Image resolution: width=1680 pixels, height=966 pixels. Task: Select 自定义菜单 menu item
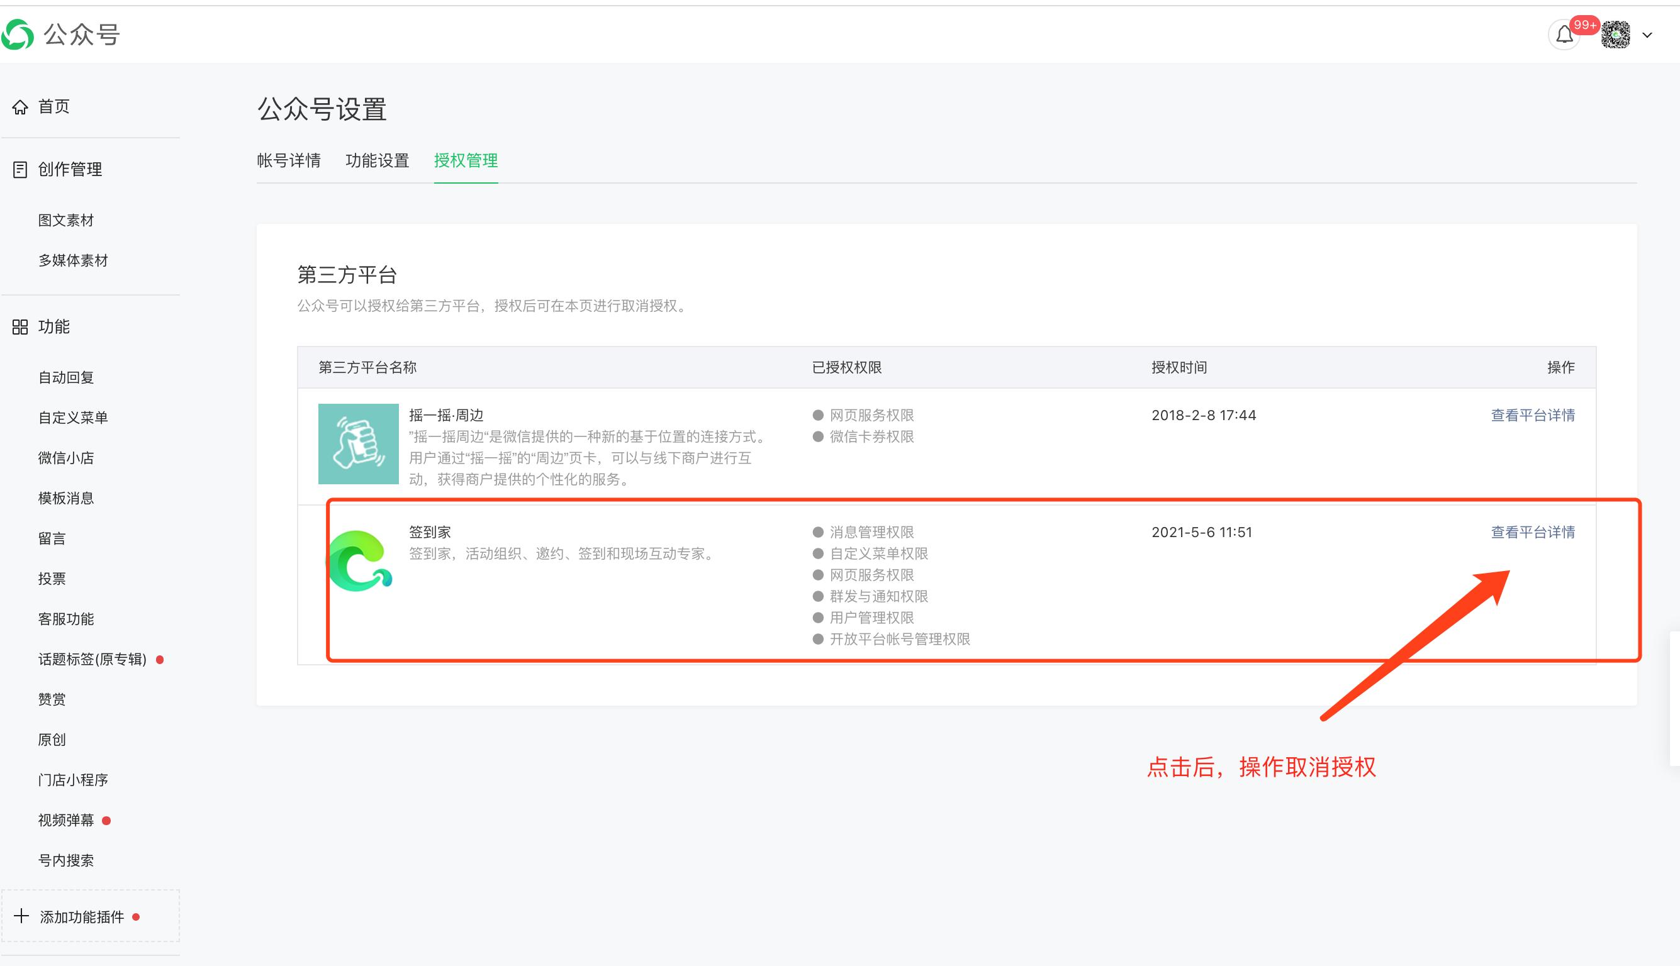73,418
